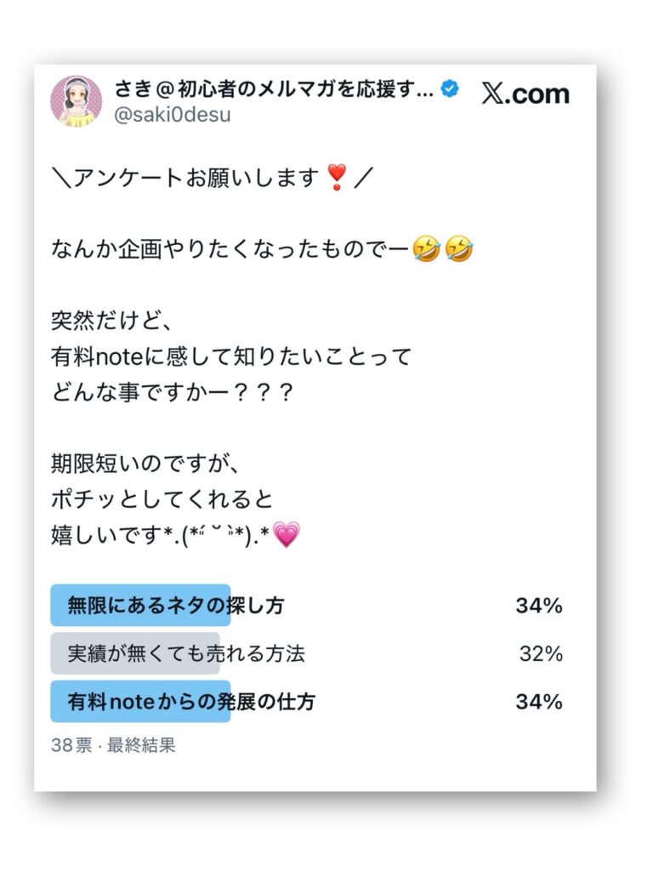
Task: Click the 34% result for the first poll option
Action: [539, 606]
